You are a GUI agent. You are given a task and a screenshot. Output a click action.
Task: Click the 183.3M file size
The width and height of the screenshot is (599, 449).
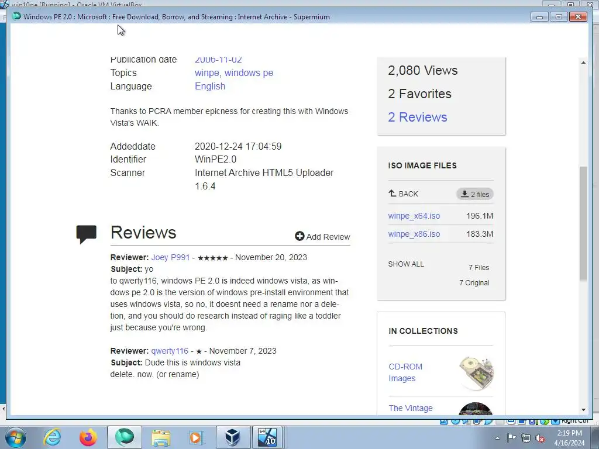(480, 234)
